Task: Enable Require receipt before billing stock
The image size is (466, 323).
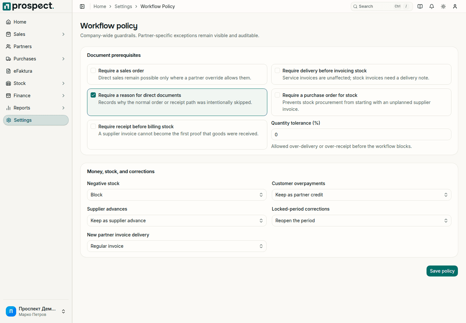Action: click(93, 126)
